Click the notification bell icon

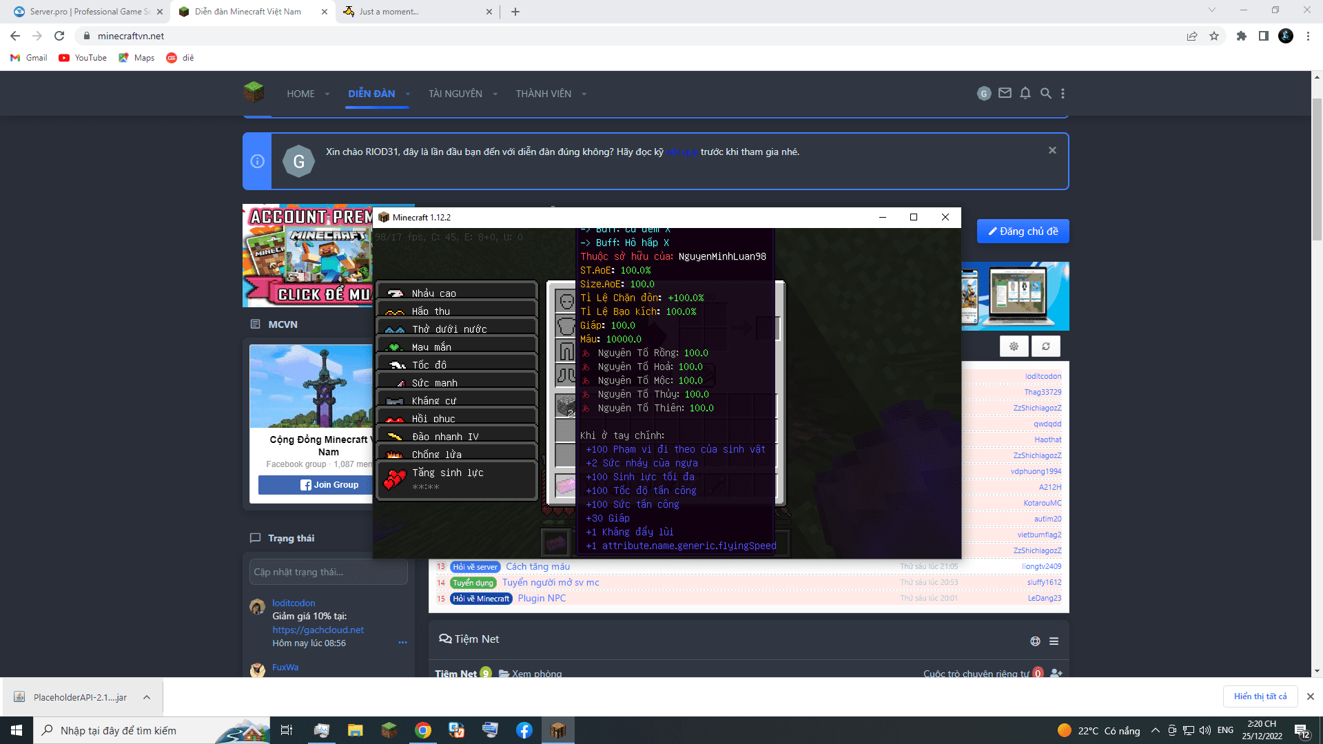pyautogui.click(x=1025, y=93)
